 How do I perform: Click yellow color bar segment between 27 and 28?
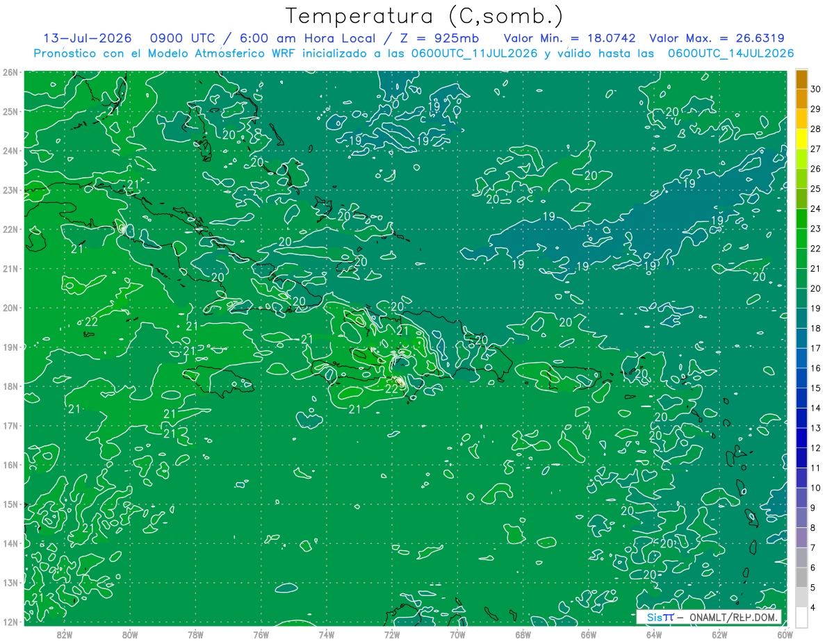801,138
